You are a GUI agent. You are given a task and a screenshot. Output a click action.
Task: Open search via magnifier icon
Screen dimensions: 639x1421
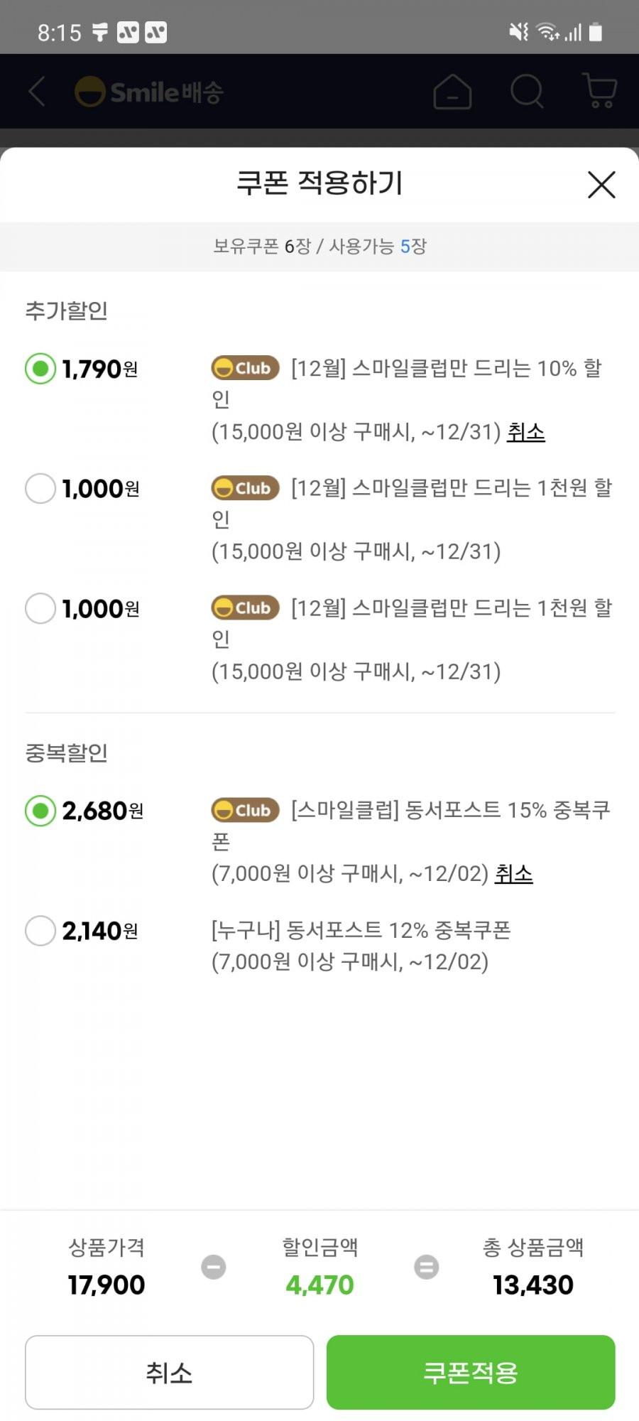(527, 91)
